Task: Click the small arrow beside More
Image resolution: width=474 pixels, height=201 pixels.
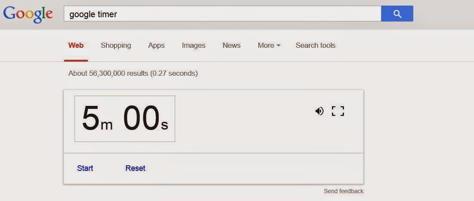Action: 278,46
